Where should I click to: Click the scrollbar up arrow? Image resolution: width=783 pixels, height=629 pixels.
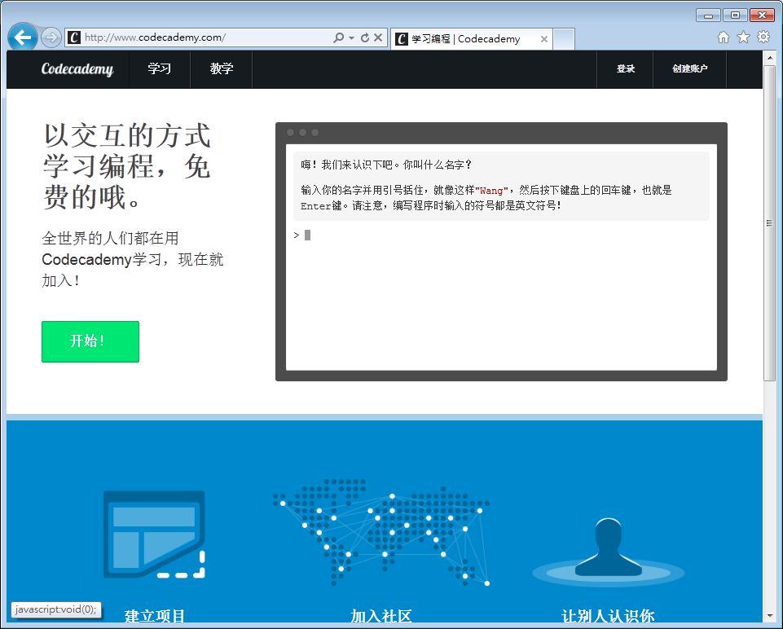[769, 58]
